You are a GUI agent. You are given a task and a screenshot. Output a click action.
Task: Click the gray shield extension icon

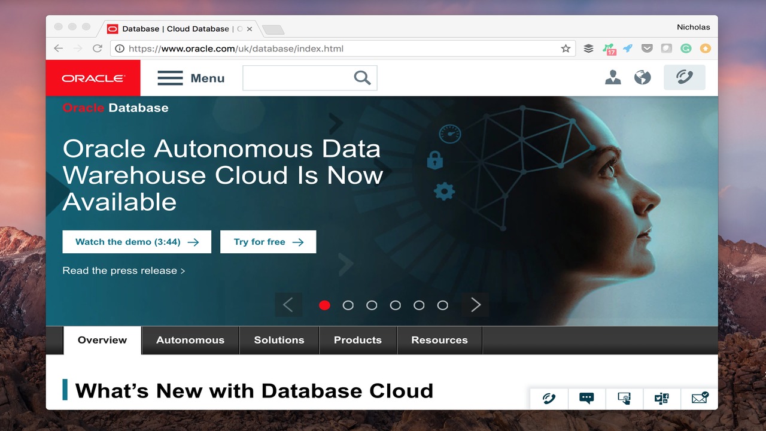(x=667, y=48)
